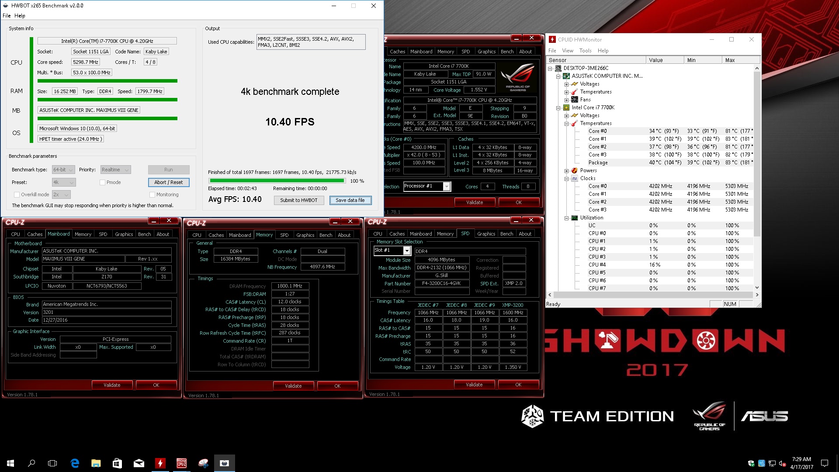Expand the ASUSTeK Fans node
839x472 pixels.
(x=567, y=100)
